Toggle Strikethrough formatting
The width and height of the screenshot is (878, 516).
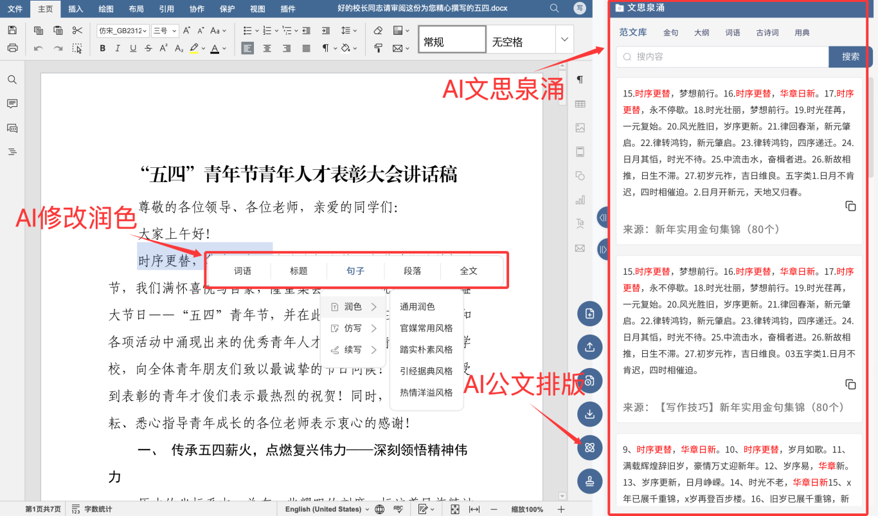tap(148, 48)
